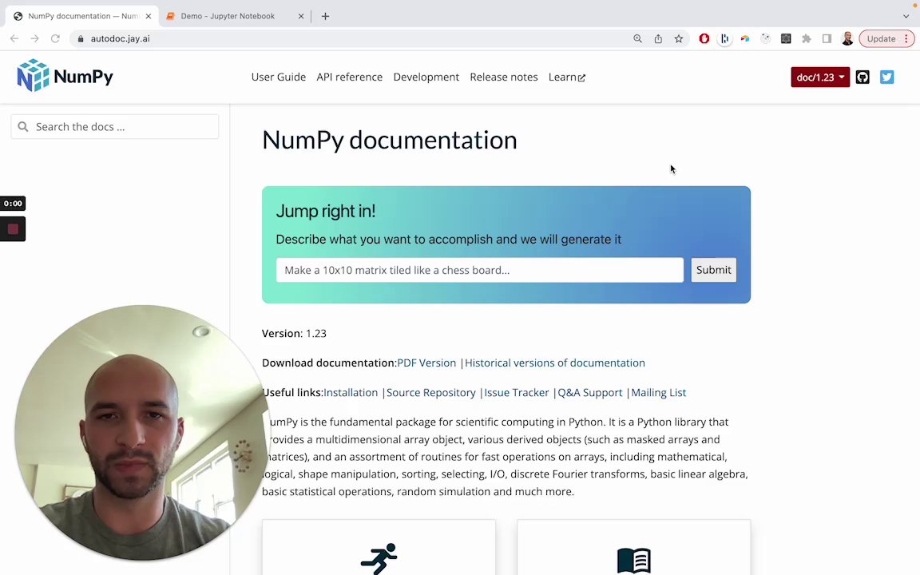Click the site lock icon in address bar
The height and width of the screenshot is (575, 920).
[x=81, y=38]
